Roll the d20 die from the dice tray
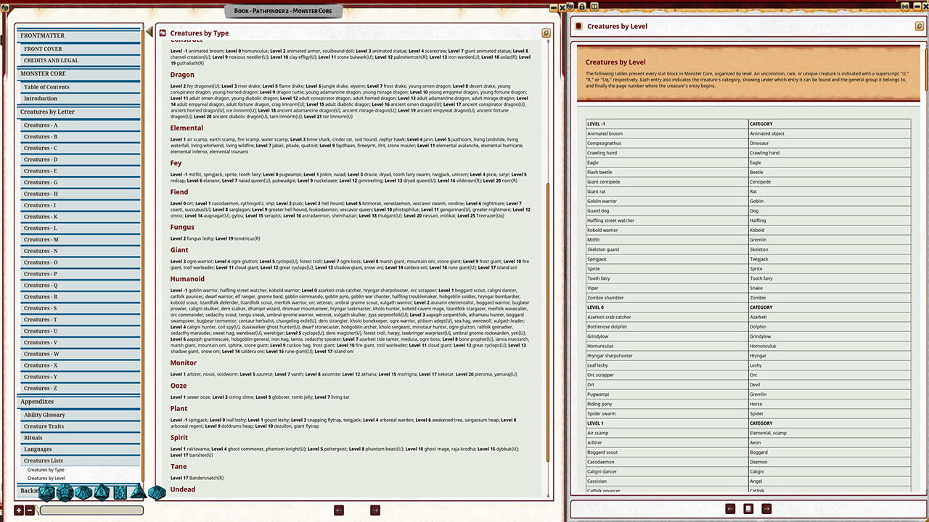The height and width of the screenshot is (522, 929). tap(47, 492)
